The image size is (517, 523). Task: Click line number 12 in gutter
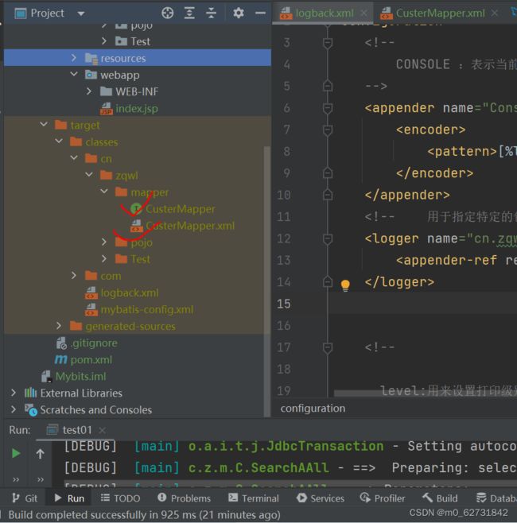[x=284, y=238]
